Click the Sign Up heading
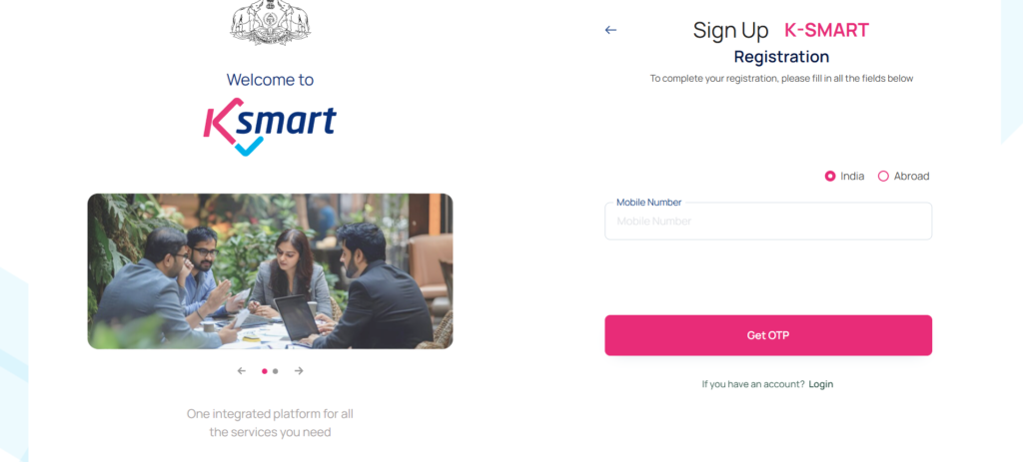 click(730, 30)
